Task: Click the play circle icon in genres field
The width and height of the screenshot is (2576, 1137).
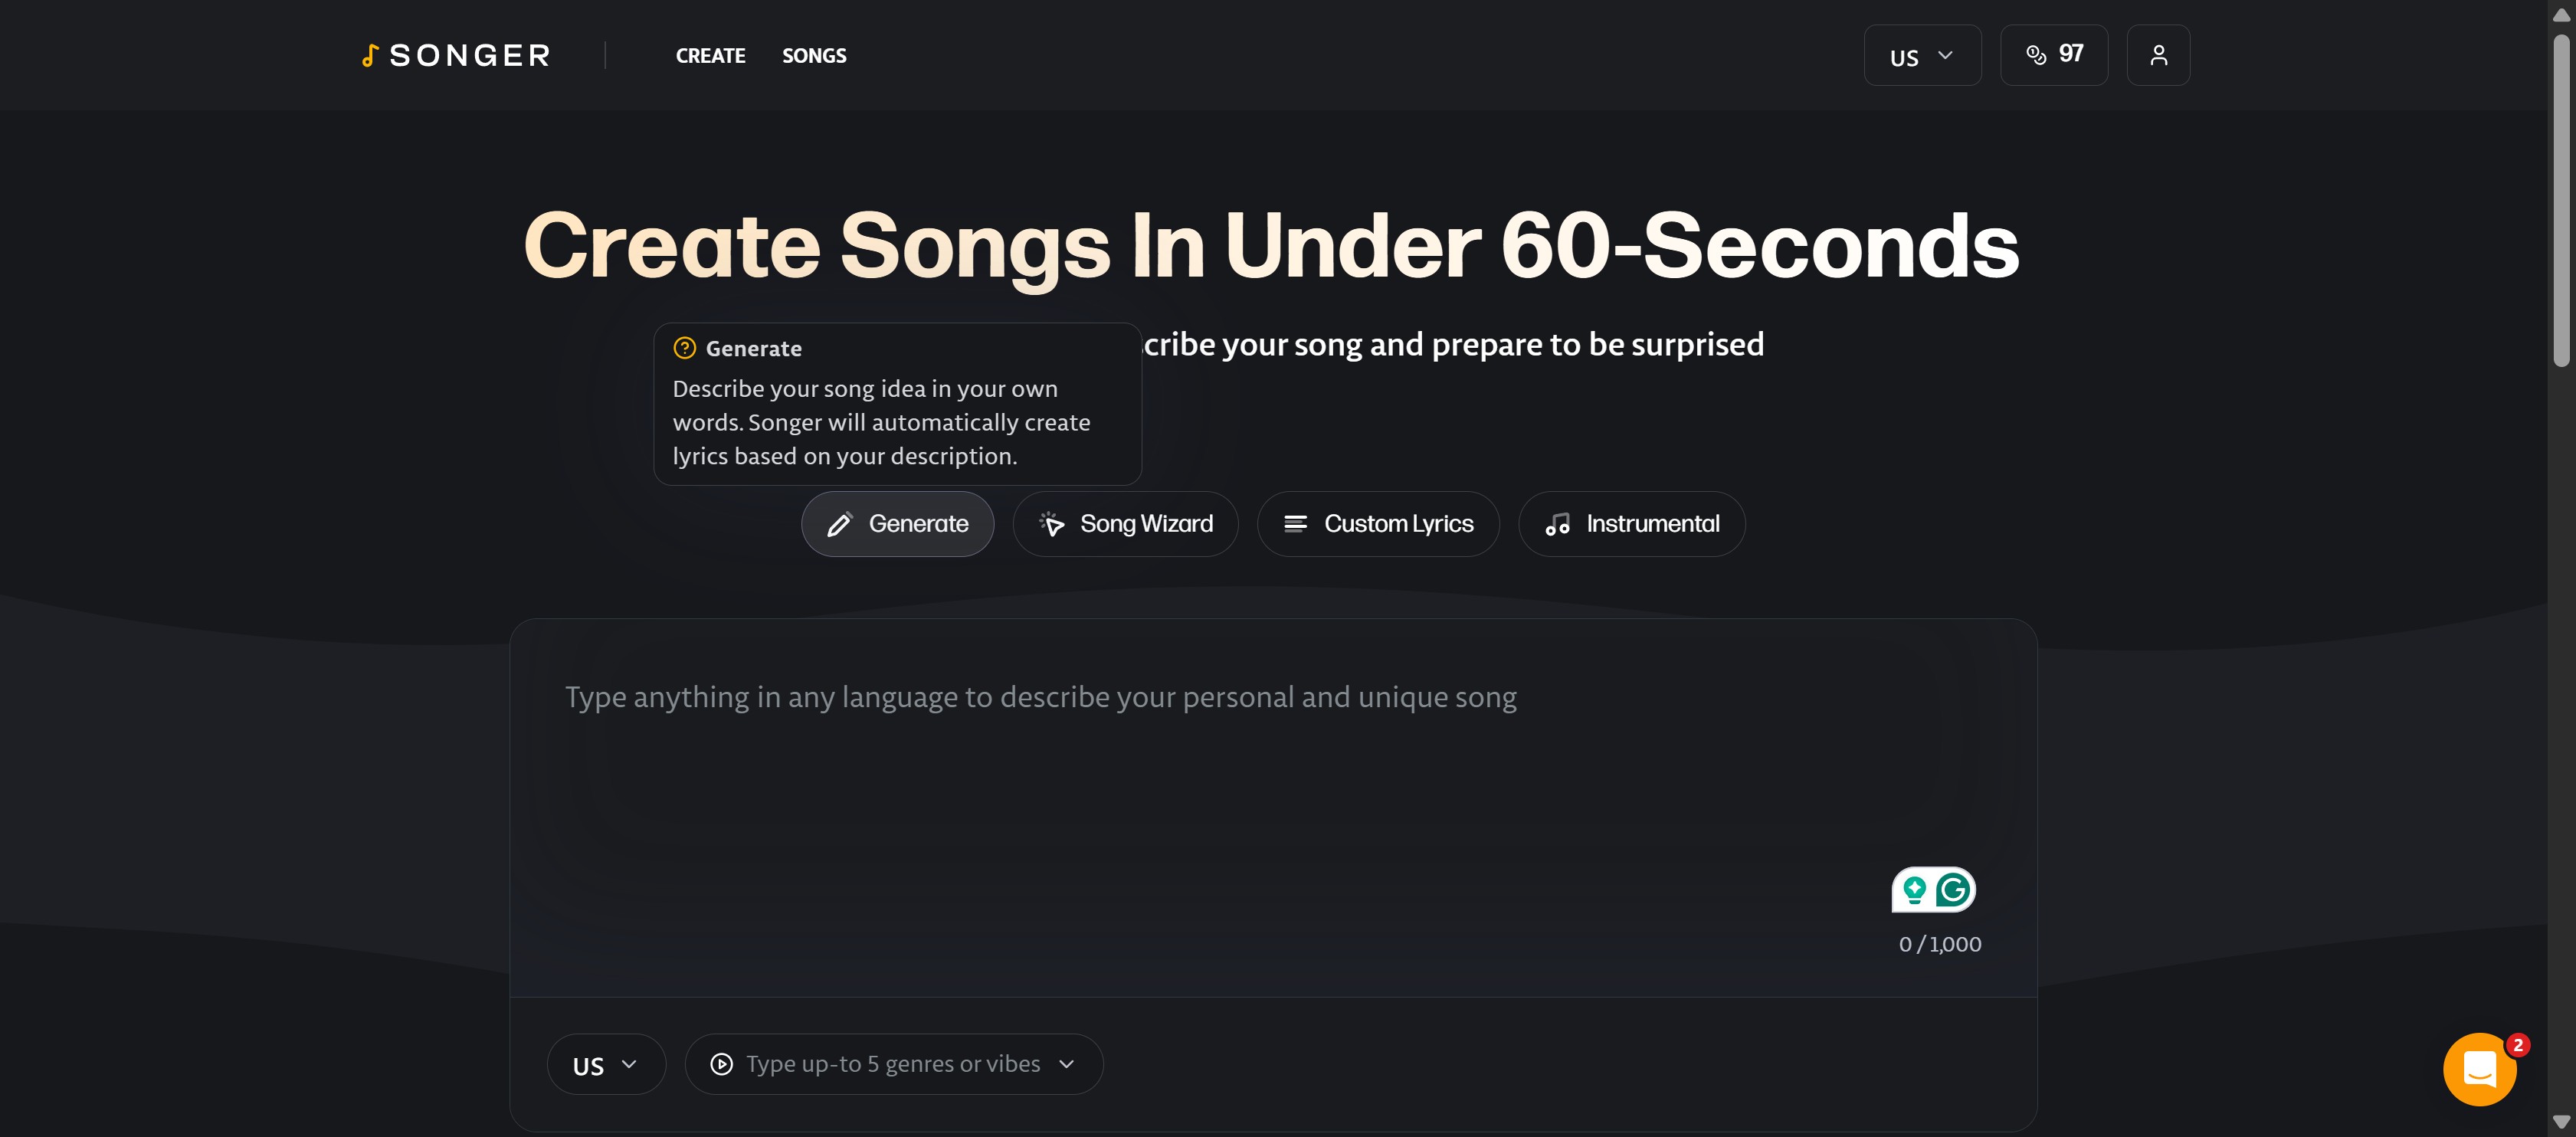Action: 721,1064
